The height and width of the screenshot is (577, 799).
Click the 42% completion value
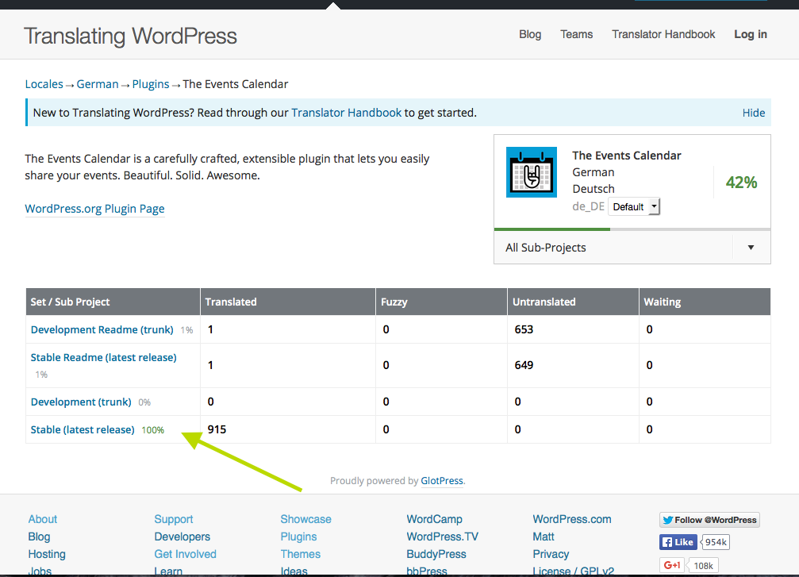click(741, 183)
